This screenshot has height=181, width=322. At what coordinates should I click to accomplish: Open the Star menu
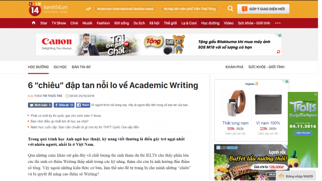pyautogui.click(x=44, y=23)
